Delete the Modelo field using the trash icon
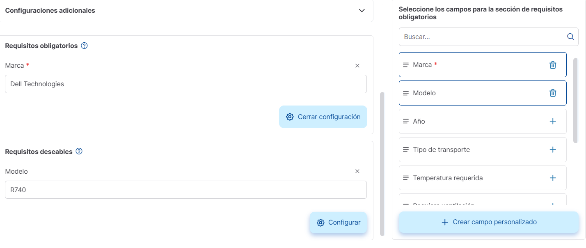This screenshot has width=586, height=248. [553, 93]
